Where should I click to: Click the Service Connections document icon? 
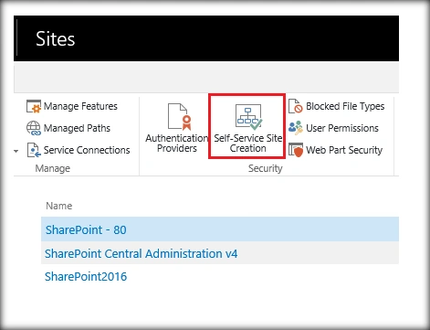coord(34,150)
